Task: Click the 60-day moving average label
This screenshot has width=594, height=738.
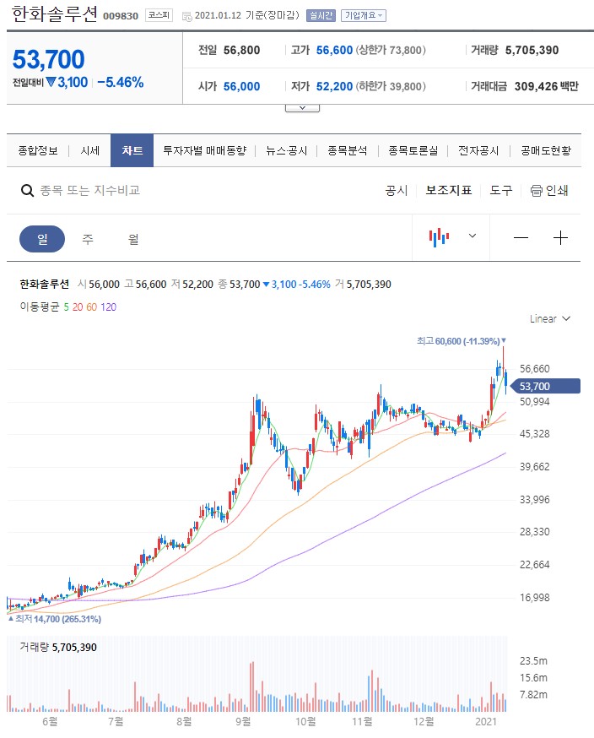Action: click(x=92, y=307)
